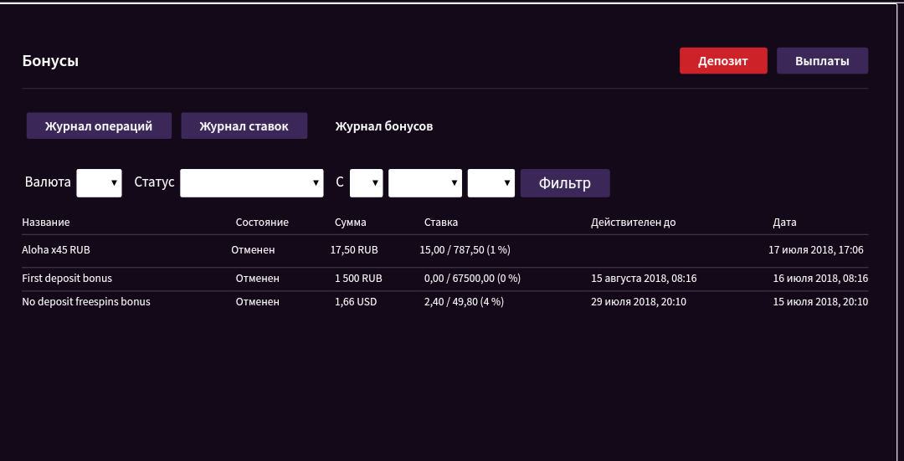Image resolution: width=904 pixels, height=461 pixels.
Task: Open the month dropdown in date filter
Action: pyautogui.click(x=425, y=182)
